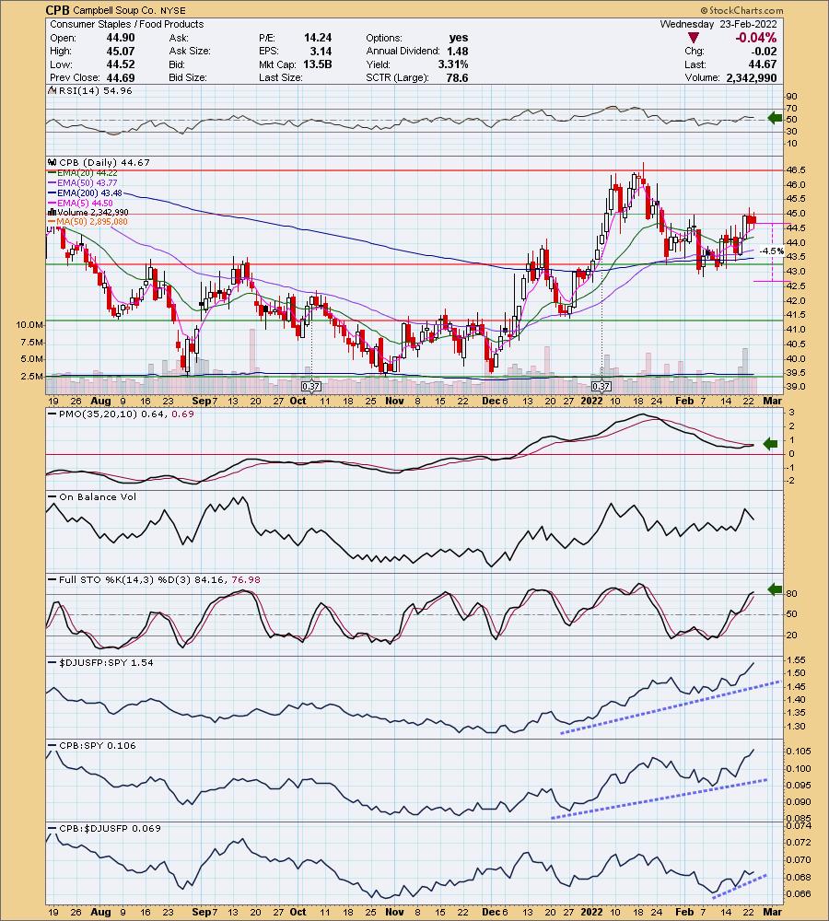Select the Low value 44.52

(x=121, y=64)
